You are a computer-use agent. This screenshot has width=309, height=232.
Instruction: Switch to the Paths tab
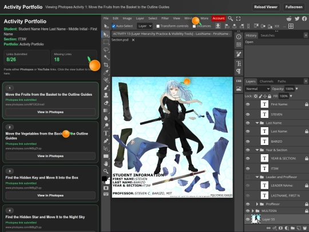coord(282,81)
